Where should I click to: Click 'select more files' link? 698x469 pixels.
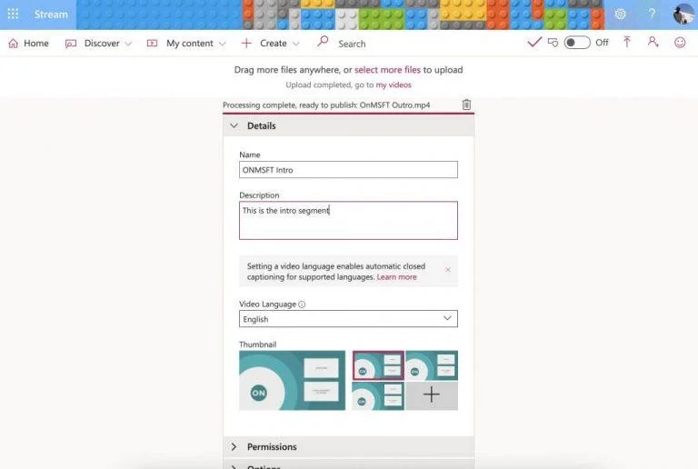[387, 70]
